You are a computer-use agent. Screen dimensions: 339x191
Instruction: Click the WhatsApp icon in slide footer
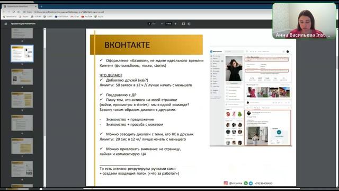coord(246,183)
